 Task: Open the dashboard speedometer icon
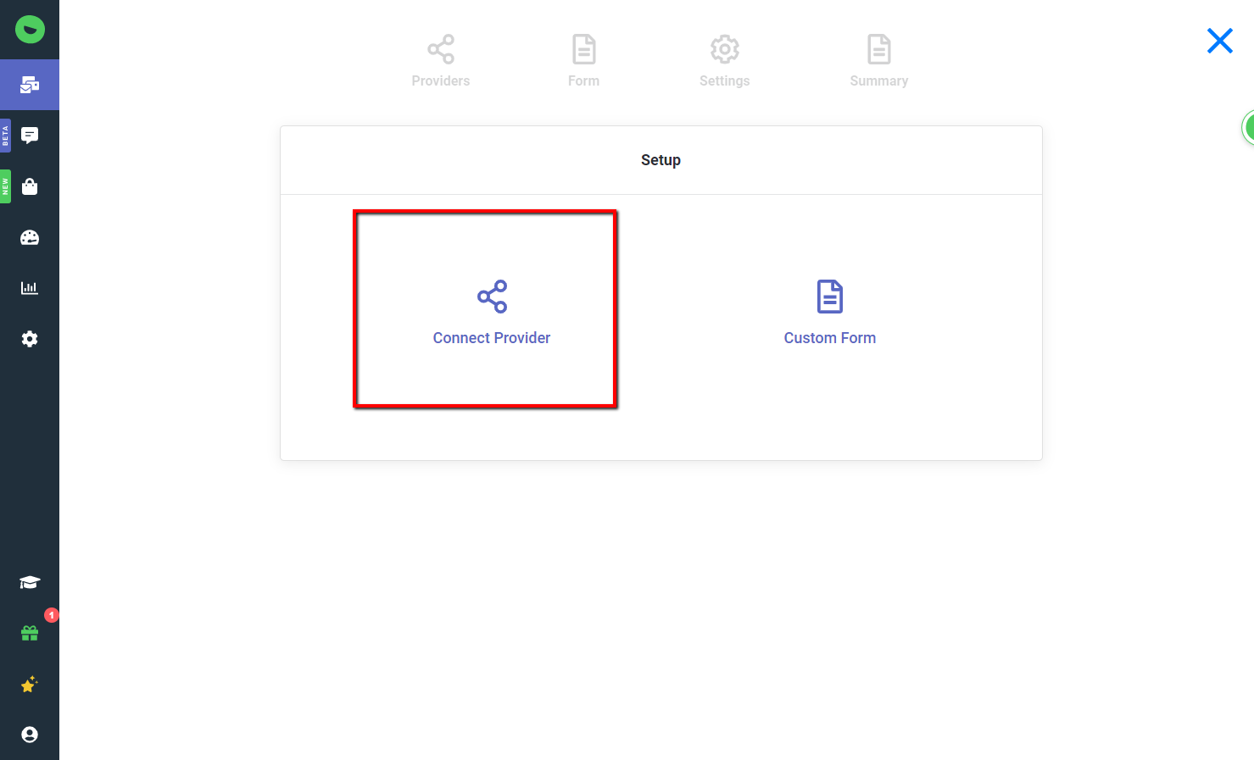tap(30, 237)
